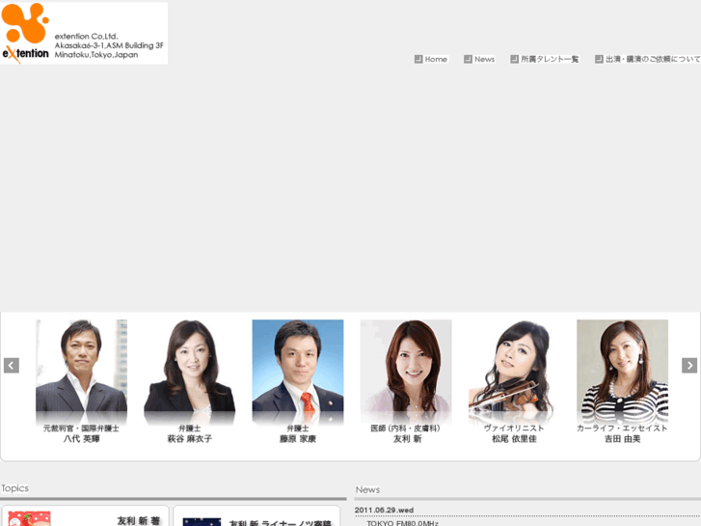This screenshot has width=701, height=526.
Task: Click the name 萩谷 麻衣子
Action: click(x=190, y=439)
